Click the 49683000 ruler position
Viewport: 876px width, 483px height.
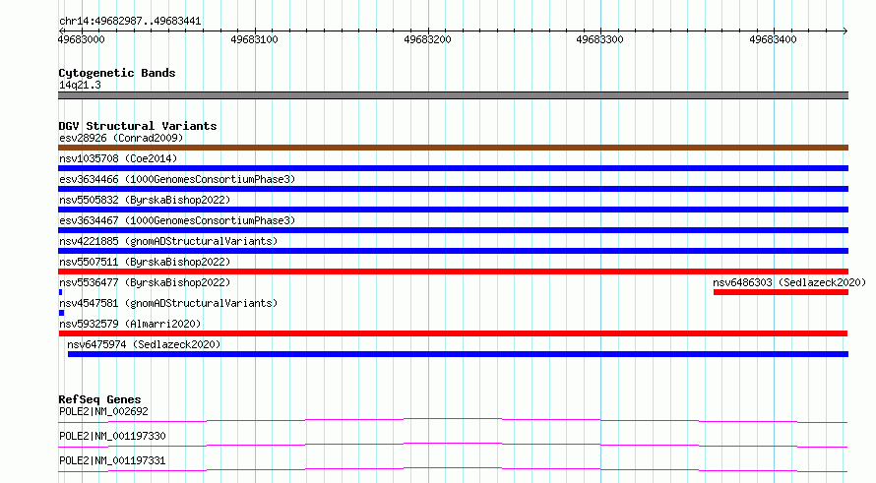click(81, 39)
